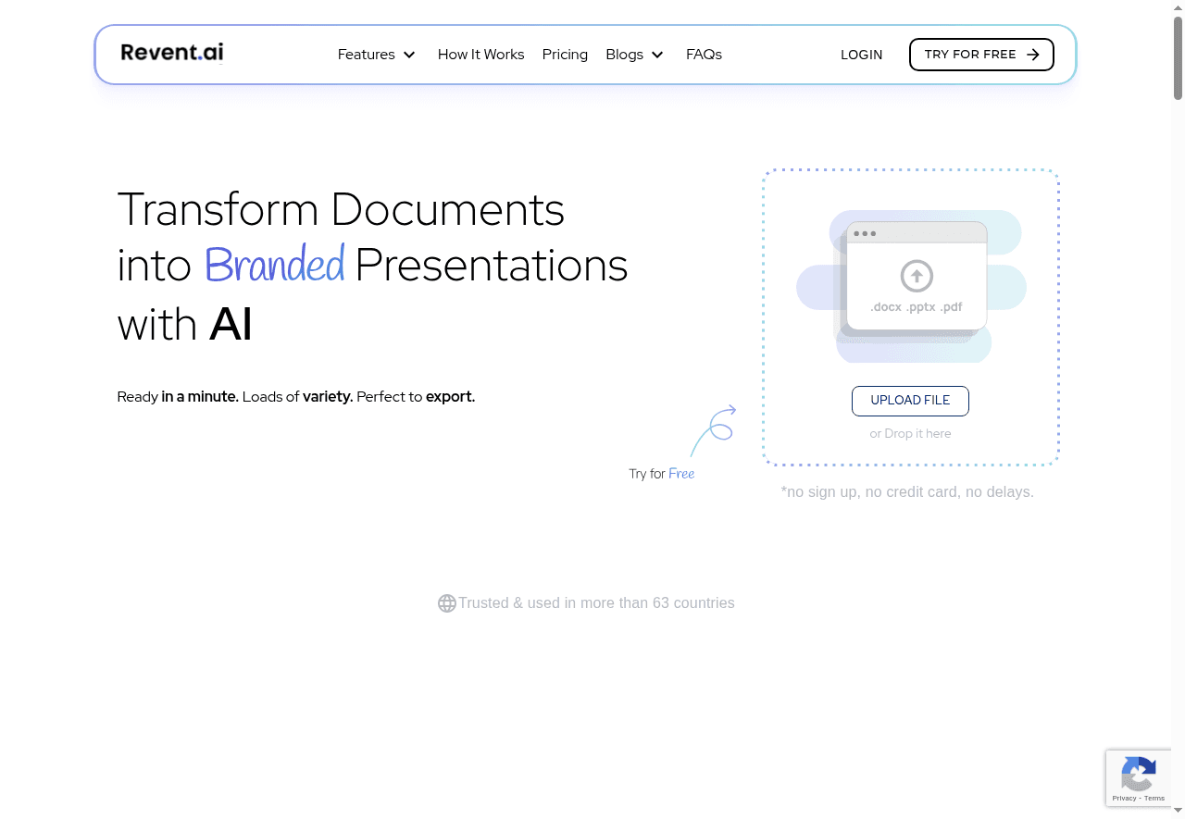Open the How It Works page

(x=480, y=55)
